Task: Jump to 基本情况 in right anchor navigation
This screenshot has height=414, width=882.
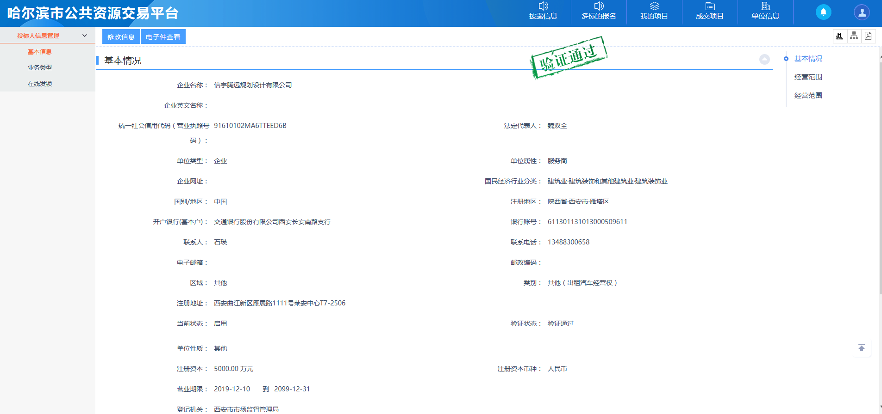Action: click(808, 59)
